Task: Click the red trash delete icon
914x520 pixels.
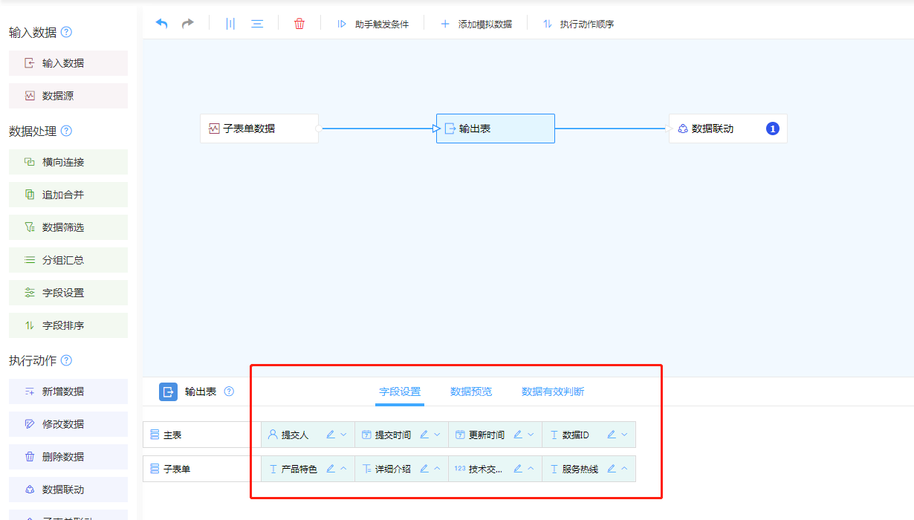Action: pos(299,24)
